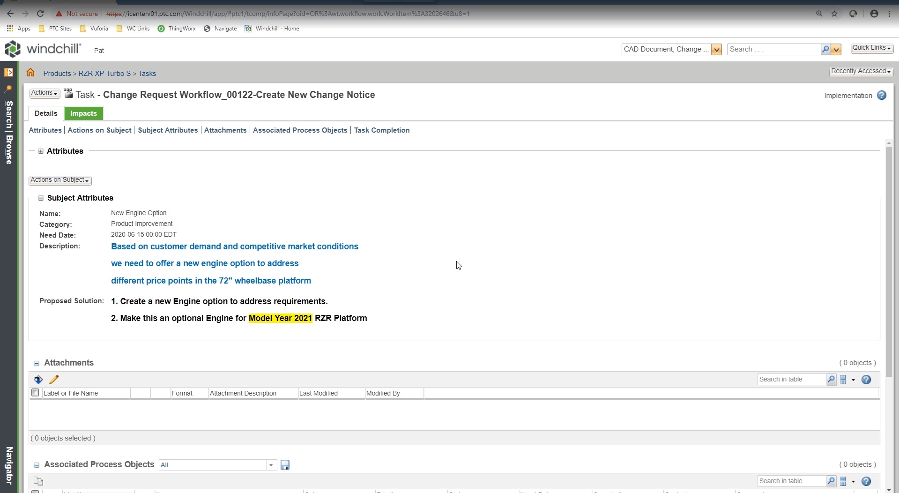This screenshot has width=899, height=493.
Task: Go to Windchill home icon
Action: (30, 73)
